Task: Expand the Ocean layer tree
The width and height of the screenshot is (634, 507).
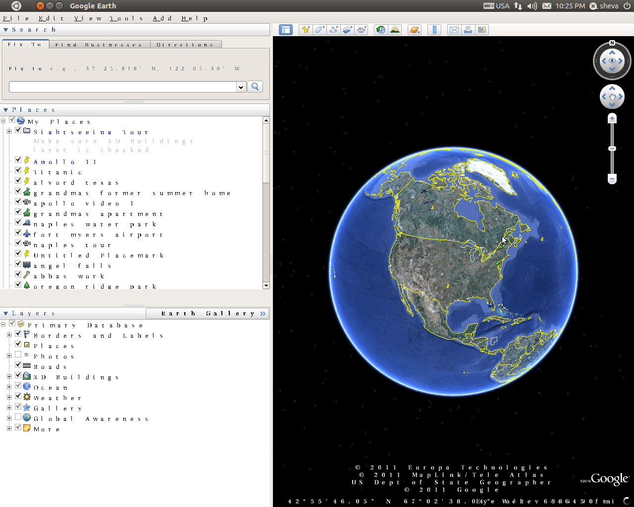Action: (9, 387)
